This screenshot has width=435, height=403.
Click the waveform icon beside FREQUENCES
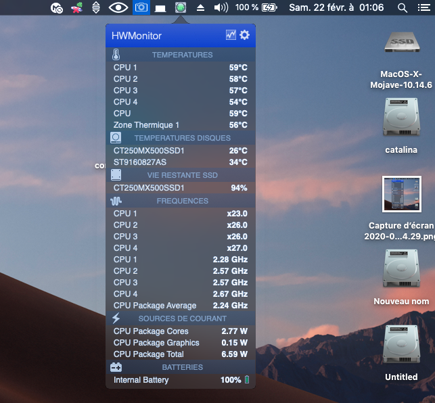pyautogui.click(x=116, y=201)
